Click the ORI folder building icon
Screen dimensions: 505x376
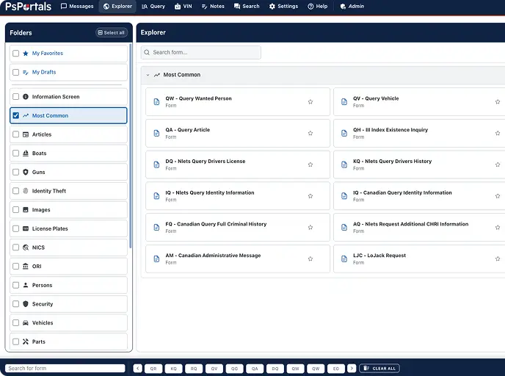pyautogui.click(x=26, y=266)
